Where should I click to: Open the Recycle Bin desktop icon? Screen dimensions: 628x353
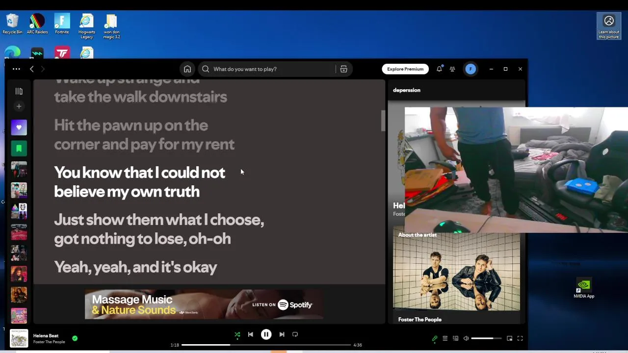12,24
